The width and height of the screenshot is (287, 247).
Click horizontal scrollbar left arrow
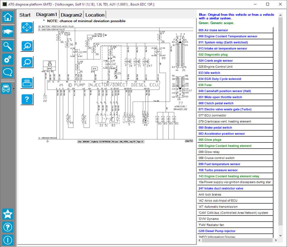pyautogui.click(x=199, y=240)
